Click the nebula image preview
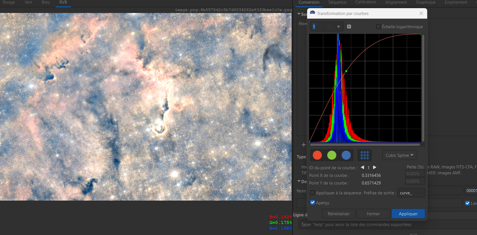The width and height of the screenshot is (477, 235). point(146,107)
